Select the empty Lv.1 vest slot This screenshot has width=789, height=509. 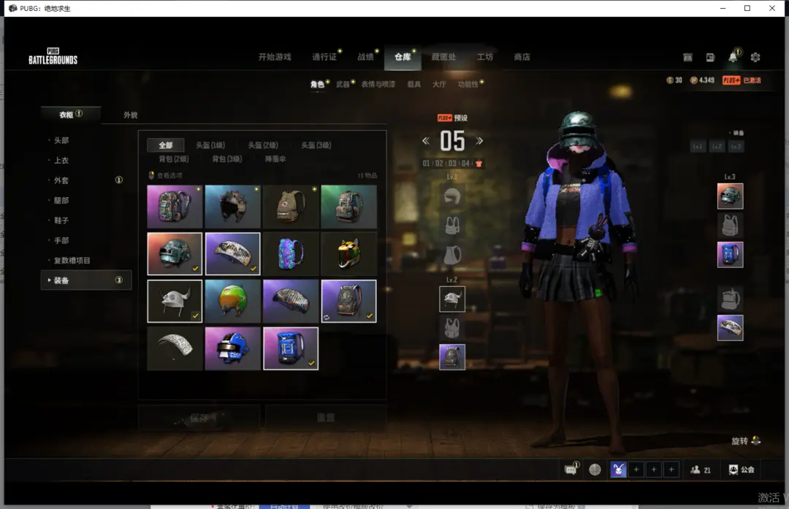[x=452, y=226]
